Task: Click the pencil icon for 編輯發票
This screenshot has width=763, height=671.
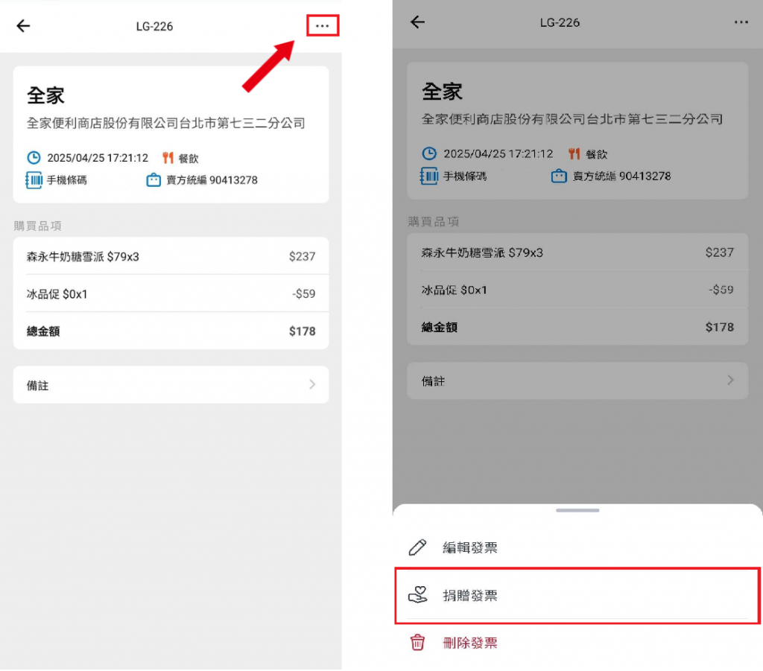Action: (x=417, y=547)
